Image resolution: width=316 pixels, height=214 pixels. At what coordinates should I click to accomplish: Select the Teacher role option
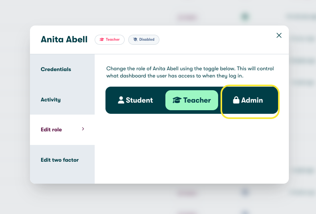coord(192,100)
